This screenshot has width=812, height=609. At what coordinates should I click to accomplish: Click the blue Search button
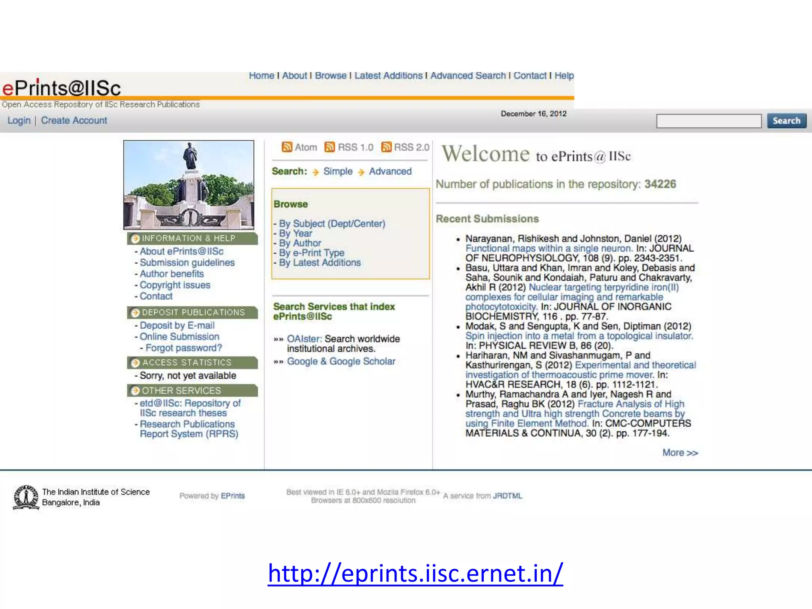point(787,121)
